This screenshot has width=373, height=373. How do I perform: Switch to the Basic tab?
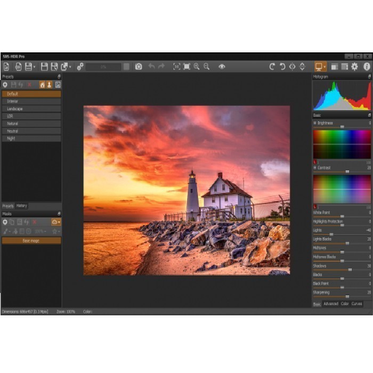[x=317, y=304]
